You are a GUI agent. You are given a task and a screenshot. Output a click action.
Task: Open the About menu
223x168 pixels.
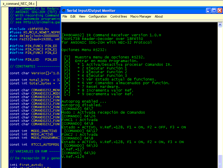[159, 16]
